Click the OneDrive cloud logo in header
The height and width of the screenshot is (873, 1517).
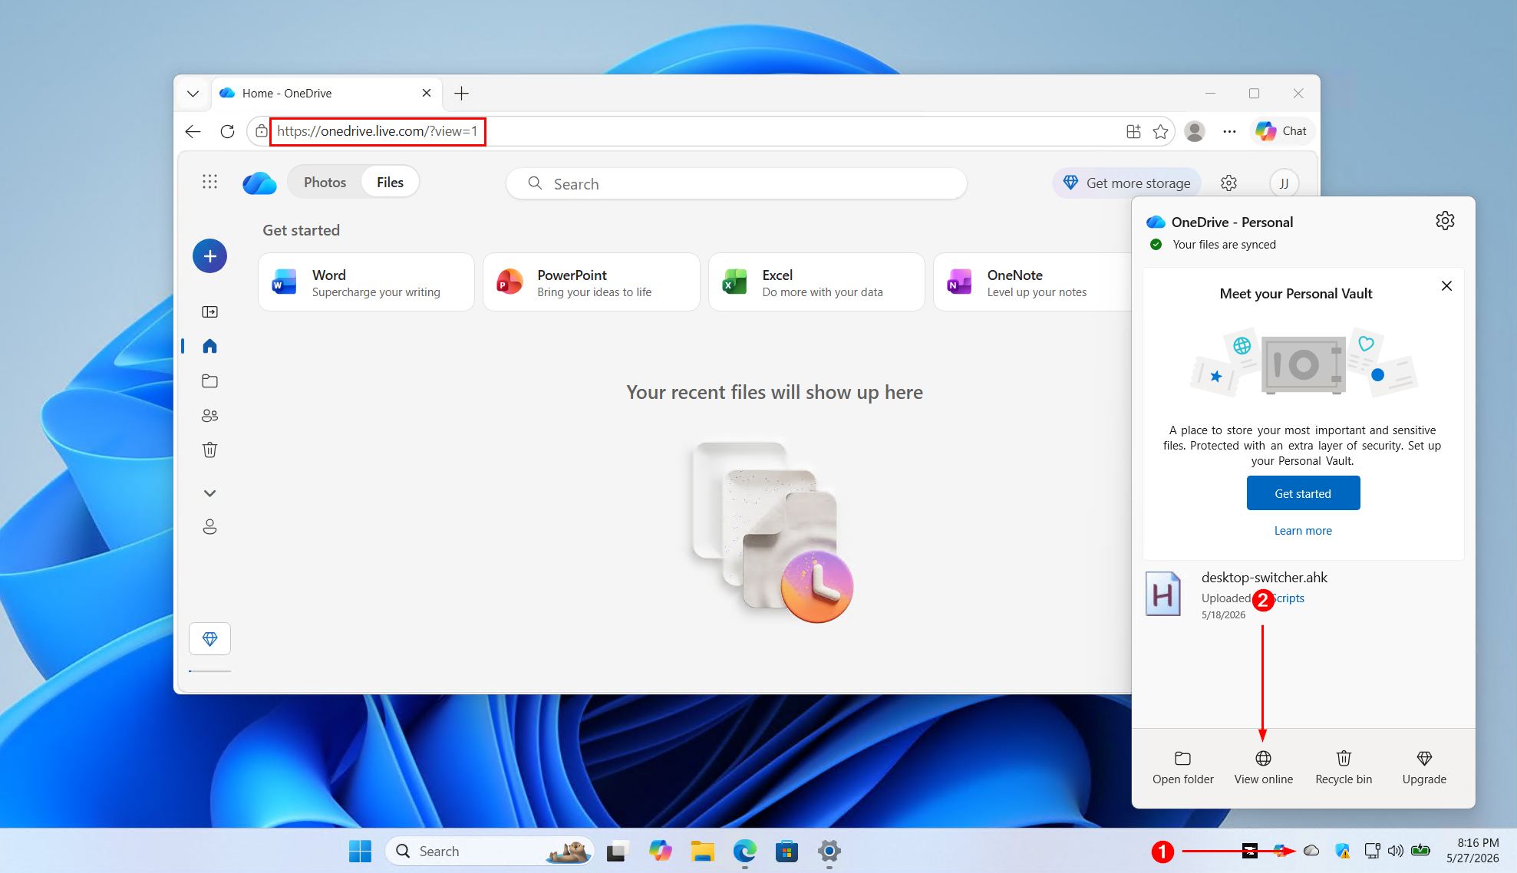[x=259, y=183]
